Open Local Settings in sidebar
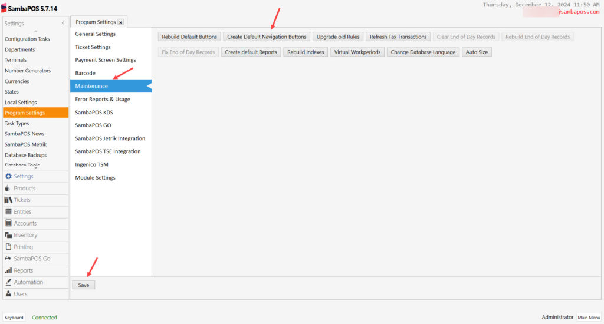This screenshot has width=604, height=324. (35, 103)
